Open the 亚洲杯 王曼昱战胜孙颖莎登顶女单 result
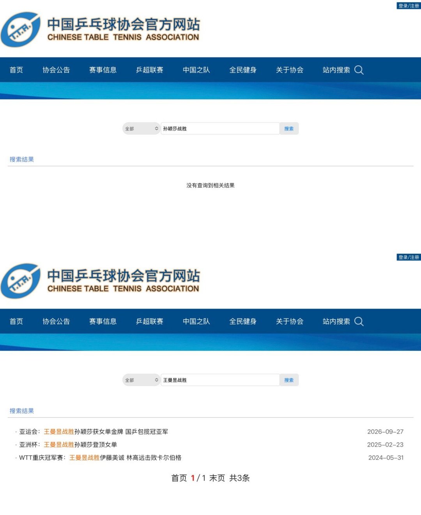Screen dimensions: 421x515 68,445
